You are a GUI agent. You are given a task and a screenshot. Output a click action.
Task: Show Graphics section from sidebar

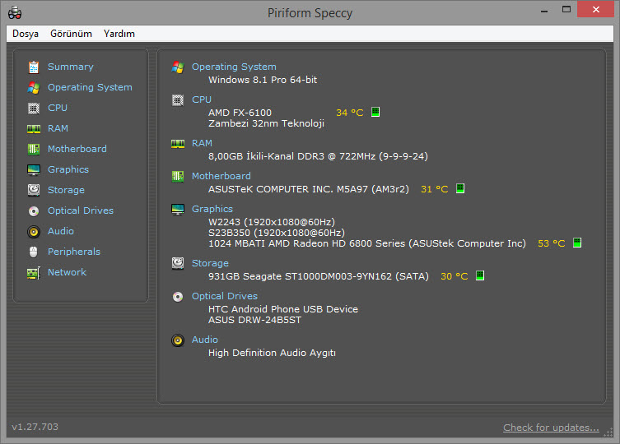pyautogui.click(x=68, y=169)
